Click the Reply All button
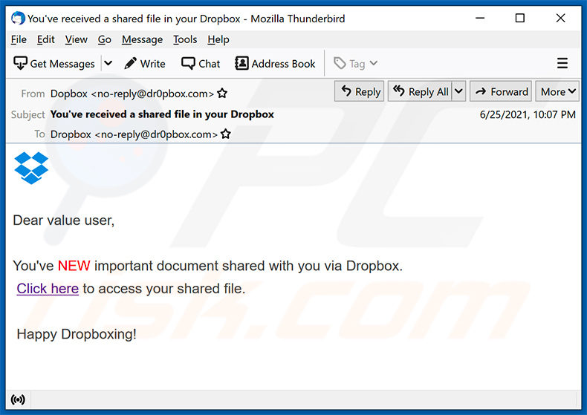 point(420,91)
